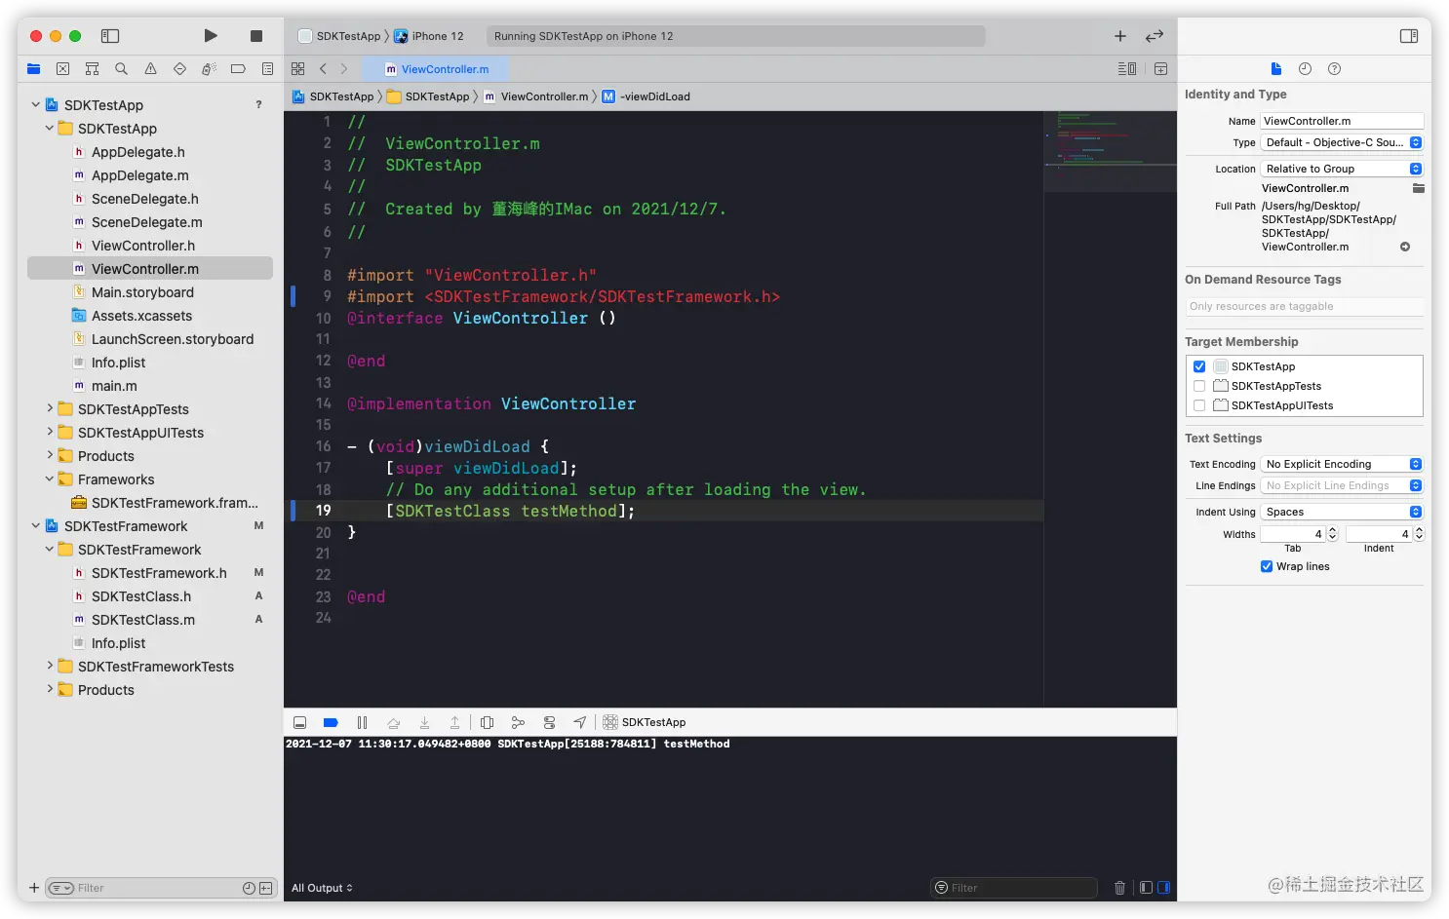
Task: Open the All Output console menu
Action: click(x=322, y=888)
